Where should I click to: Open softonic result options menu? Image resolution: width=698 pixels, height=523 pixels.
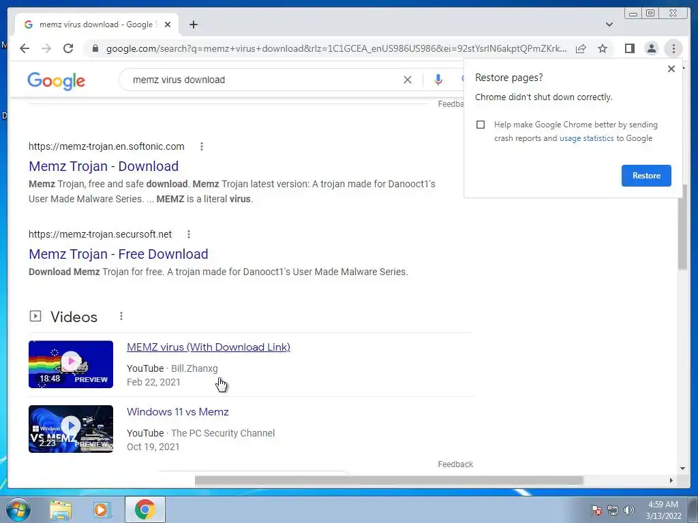coord(202,146)
